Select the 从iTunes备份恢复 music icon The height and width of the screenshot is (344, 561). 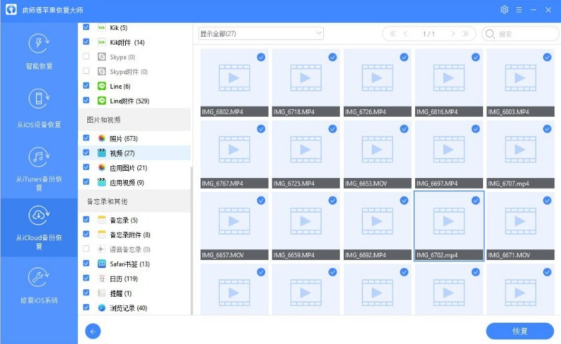(39, 157)
